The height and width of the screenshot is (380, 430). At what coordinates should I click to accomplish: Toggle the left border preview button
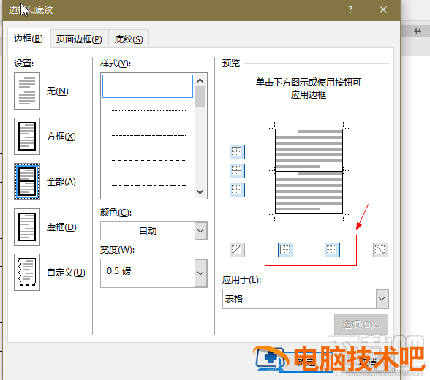(285, 250)
